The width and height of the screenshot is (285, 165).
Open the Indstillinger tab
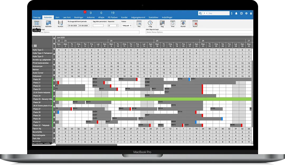(x=167, y=17)
